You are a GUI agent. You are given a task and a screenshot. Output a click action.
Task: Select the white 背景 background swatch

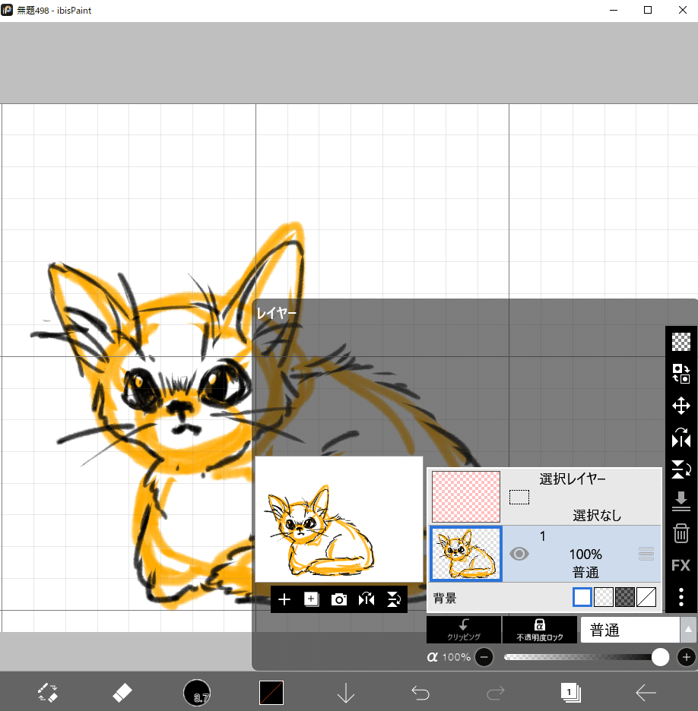[582, 597]
